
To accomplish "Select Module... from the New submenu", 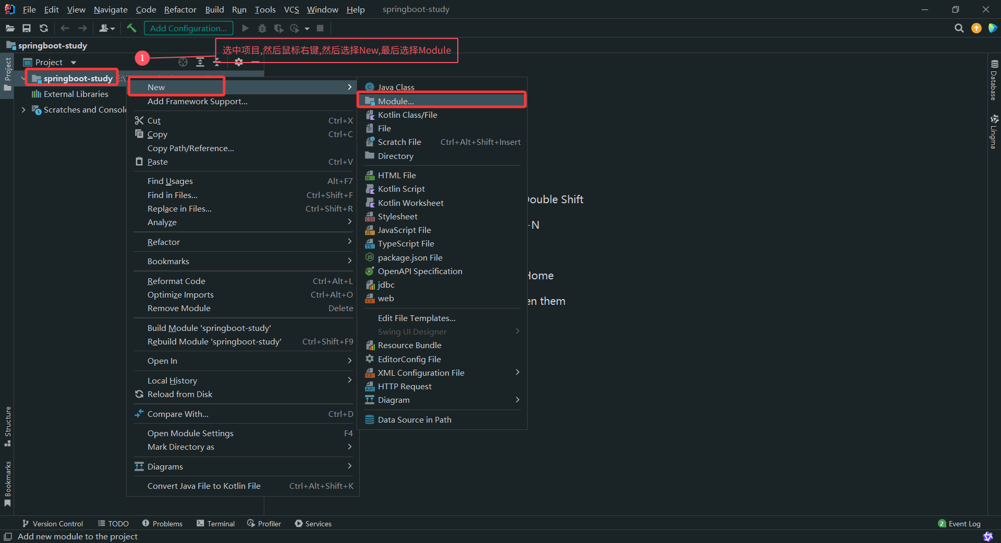I will coord(396,101).
